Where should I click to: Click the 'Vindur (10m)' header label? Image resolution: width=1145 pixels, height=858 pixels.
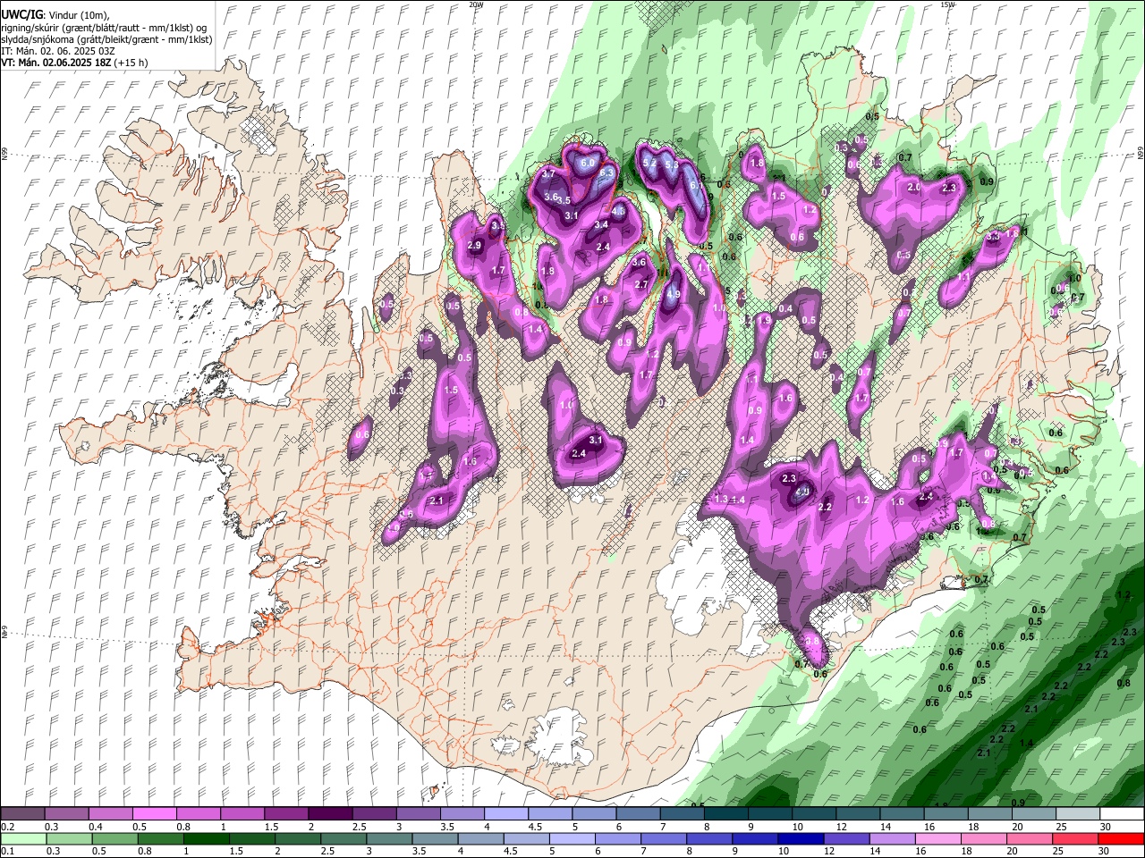click(x=78, y=16)
